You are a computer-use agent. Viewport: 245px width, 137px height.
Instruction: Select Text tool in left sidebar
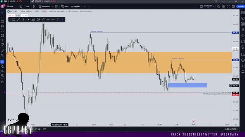pos(2,40)
